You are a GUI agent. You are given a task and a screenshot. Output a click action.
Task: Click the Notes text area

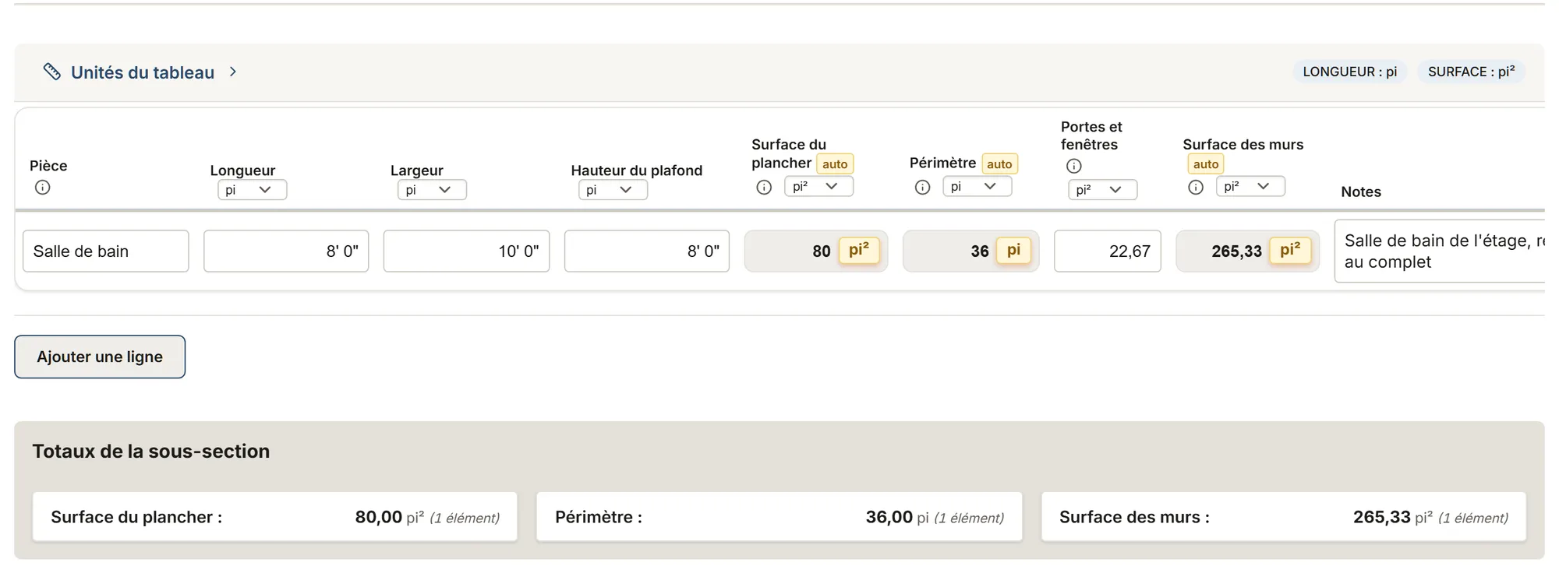(1440, 251)
